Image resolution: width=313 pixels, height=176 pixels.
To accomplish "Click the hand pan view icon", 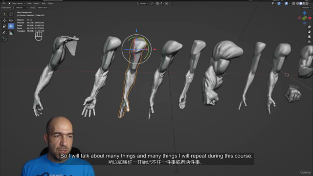I will (309, 32).
